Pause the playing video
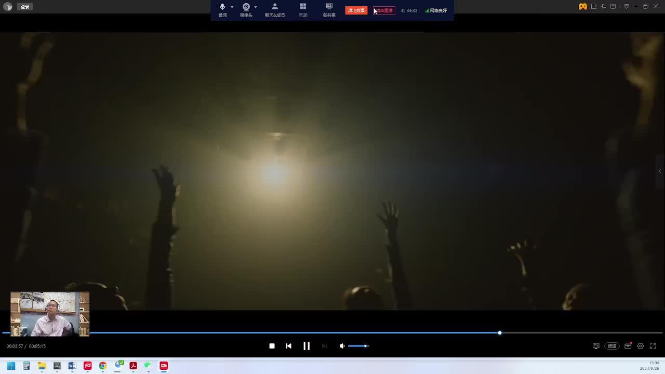 [307, 346]
